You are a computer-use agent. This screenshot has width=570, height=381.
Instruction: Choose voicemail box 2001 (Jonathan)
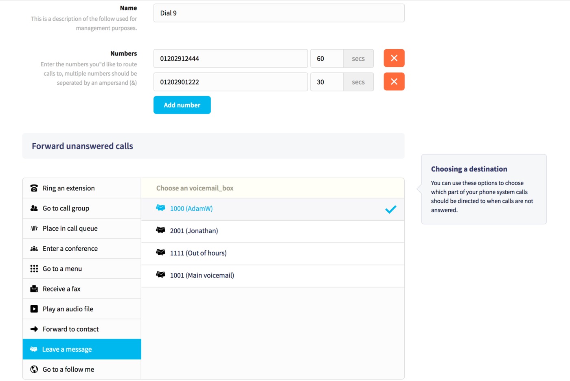tap(273, 231)
